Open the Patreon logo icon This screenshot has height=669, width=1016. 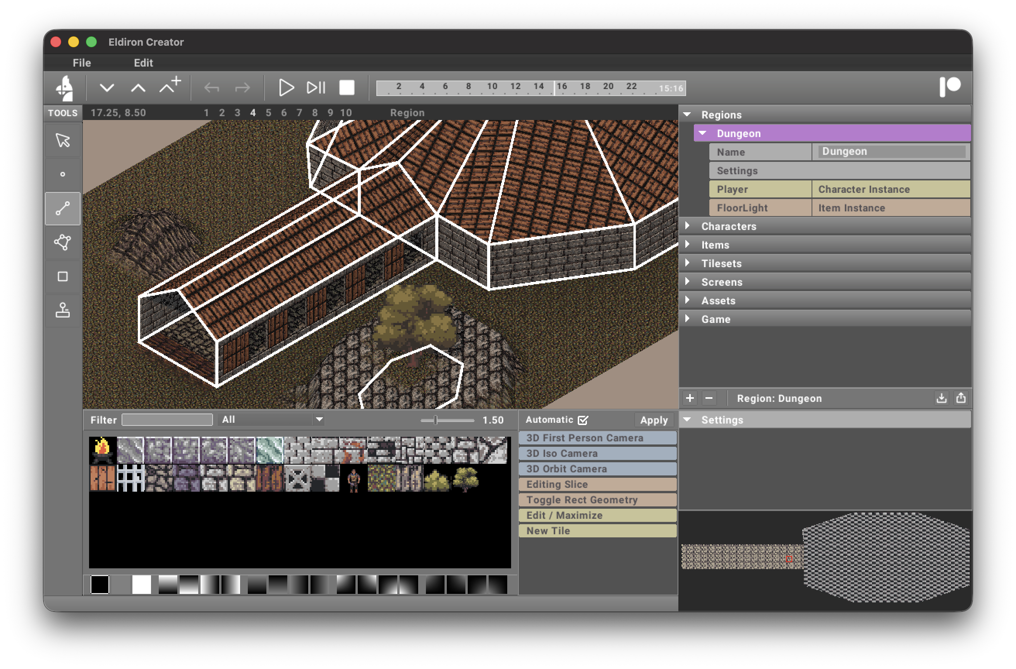click(x=949, y=87)
